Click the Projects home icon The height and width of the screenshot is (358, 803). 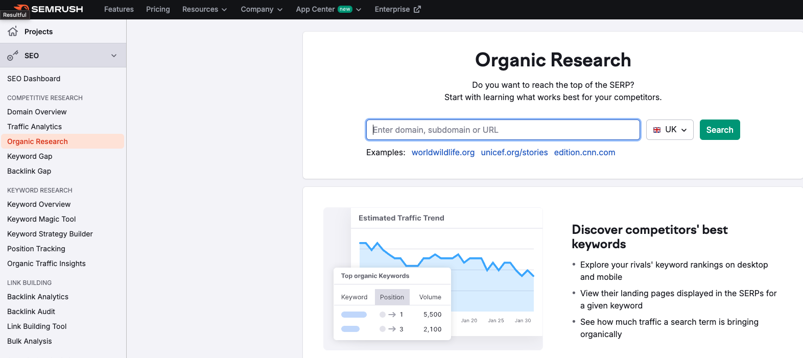point(13,32)
